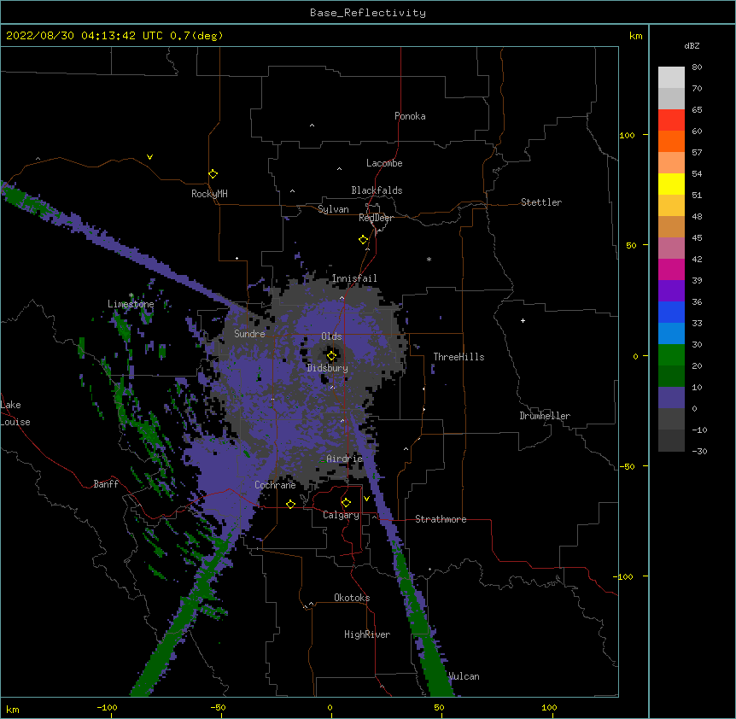Pick the light blue 33 dBZ legend swatch
Screen dimensions: 736x719
pyautogui.click(x=671, y=334)
